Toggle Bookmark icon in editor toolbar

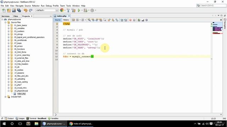tap(117, 20)
